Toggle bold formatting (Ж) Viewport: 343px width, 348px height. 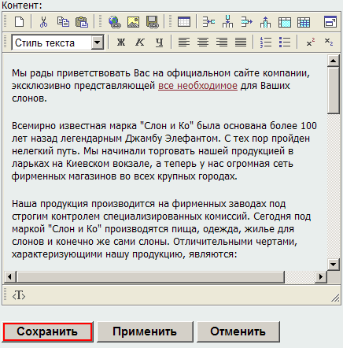click(x=121, y=43)
